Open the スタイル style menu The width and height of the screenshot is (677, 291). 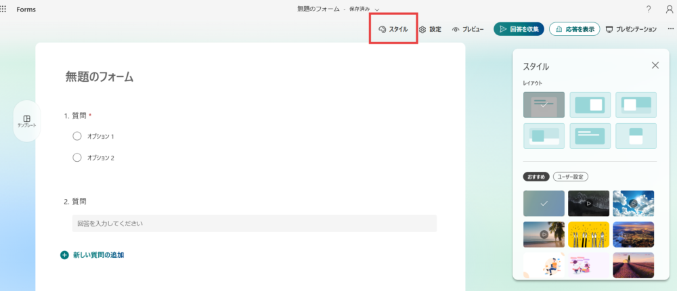(x=393, y=29)
